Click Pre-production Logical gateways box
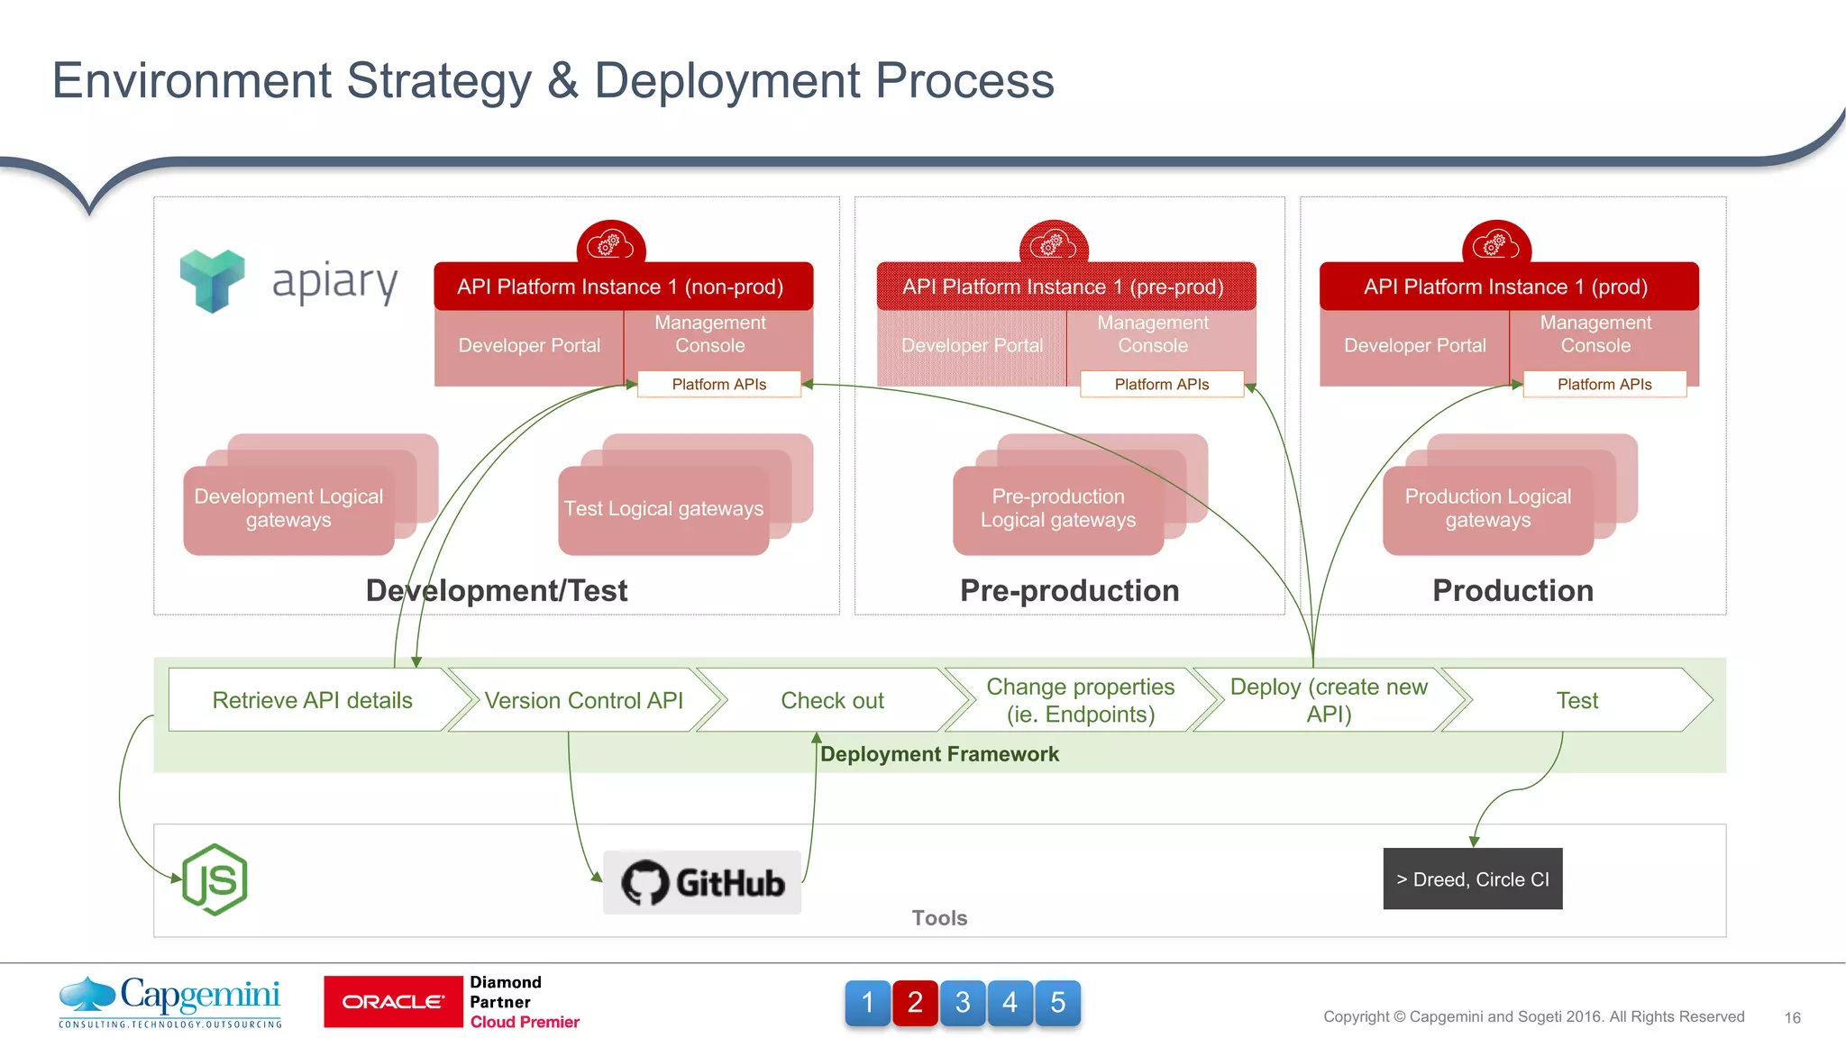1846x1038 pixels. (1058, 509)
